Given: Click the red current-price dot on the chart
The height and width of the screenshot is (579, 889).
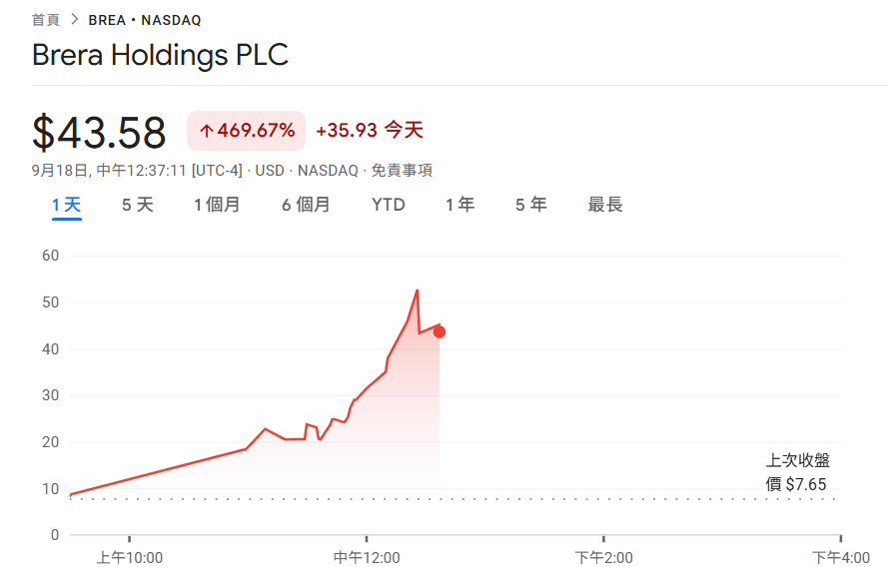Looking at the screenshot, I should coord(440,331).
